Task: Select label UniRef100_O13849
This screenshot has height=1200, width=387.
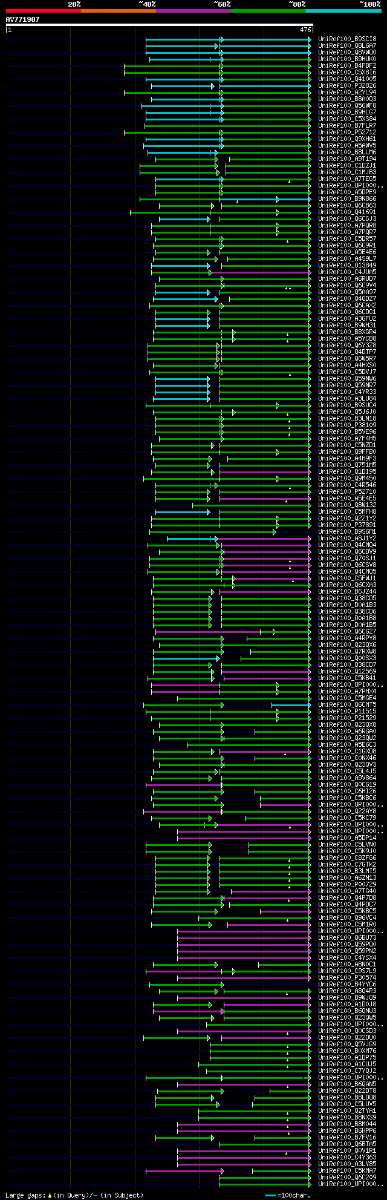Action: 347,265
